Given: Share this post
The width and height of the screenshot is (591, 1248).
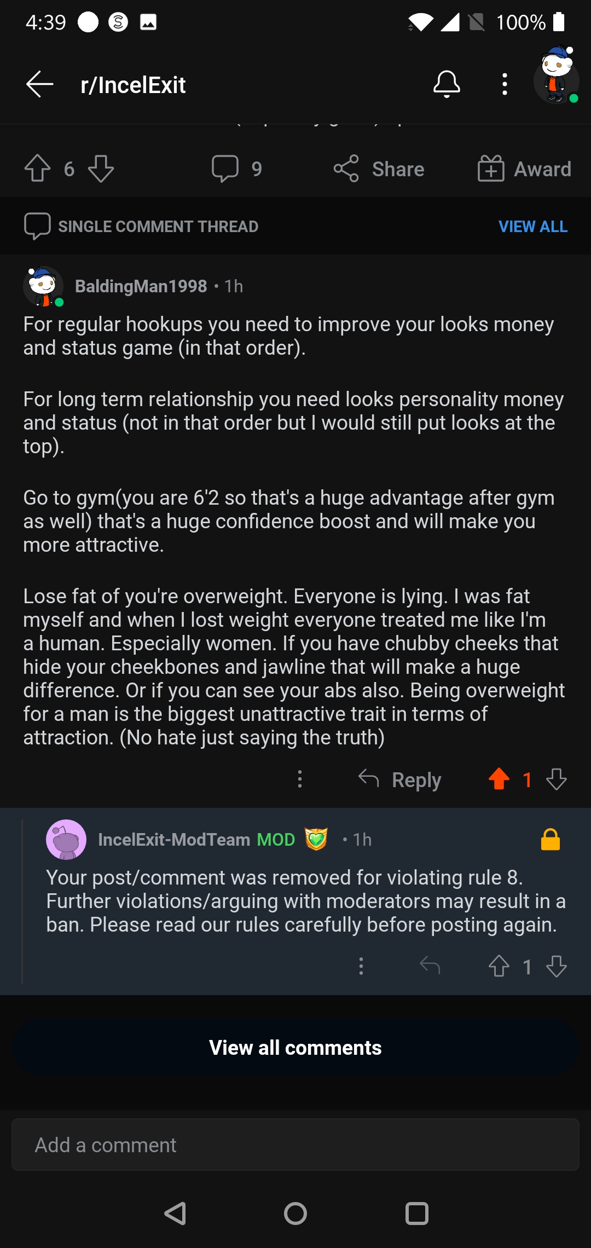Looking at the screenshot, I should click(379, 169).
